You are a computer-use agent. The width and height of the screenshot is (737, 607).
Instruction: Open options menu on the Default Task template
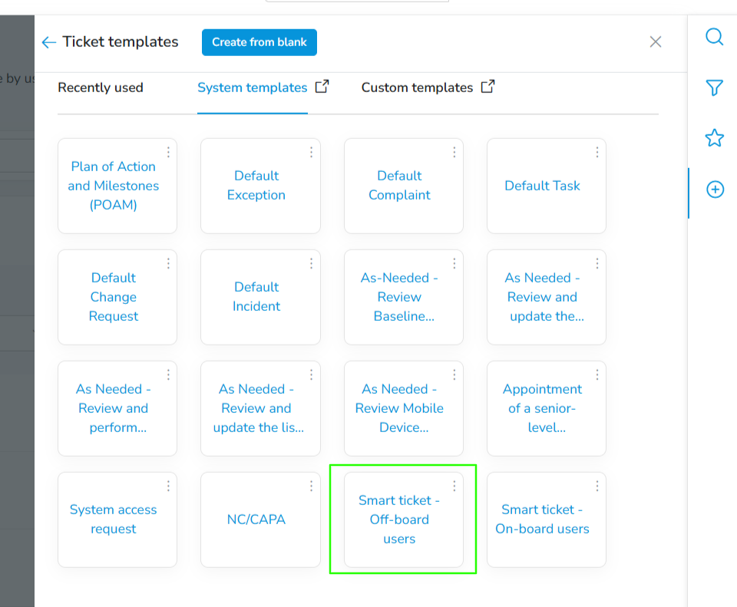(x=597, y=152)
